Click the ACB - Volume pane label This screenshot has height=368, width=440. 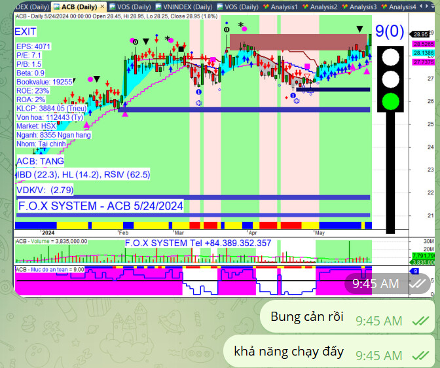51,242
